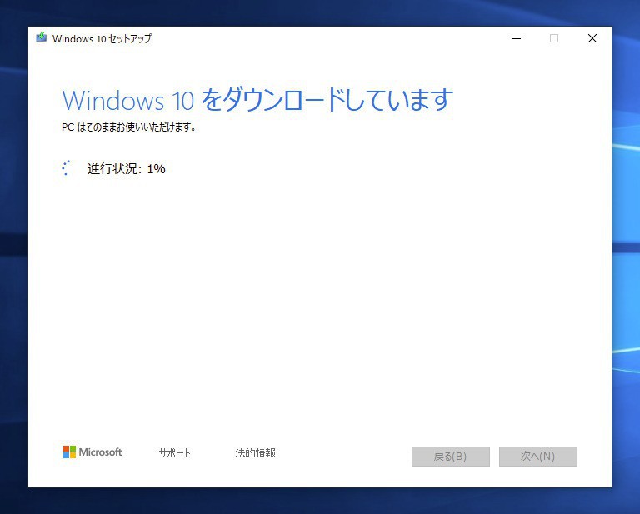
Task: Minimize the Windows 10 setup window
Action: [517, 39]
